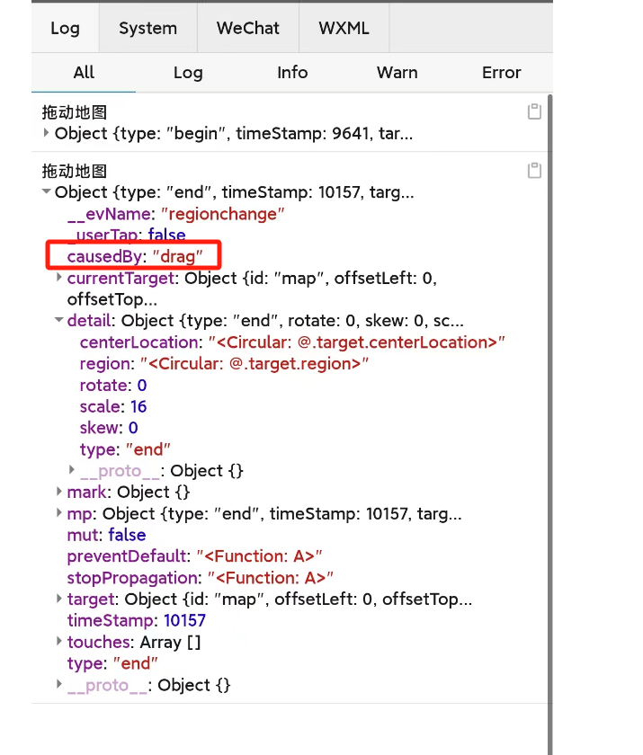Open the System tab
643x755 pixels.
147,28
